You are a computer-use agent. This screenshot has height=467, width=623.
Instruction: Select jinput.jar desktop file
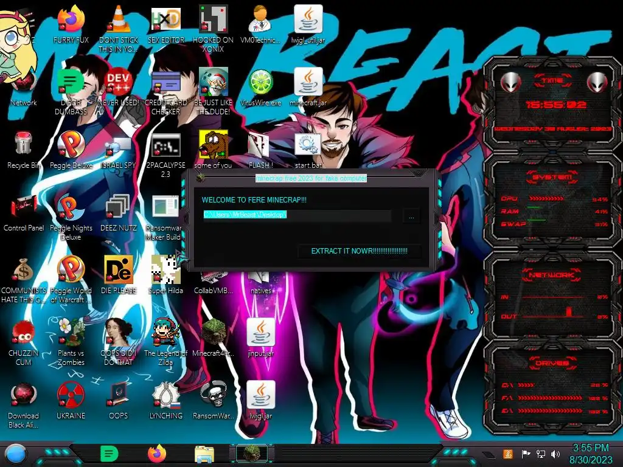coord(260,333)
